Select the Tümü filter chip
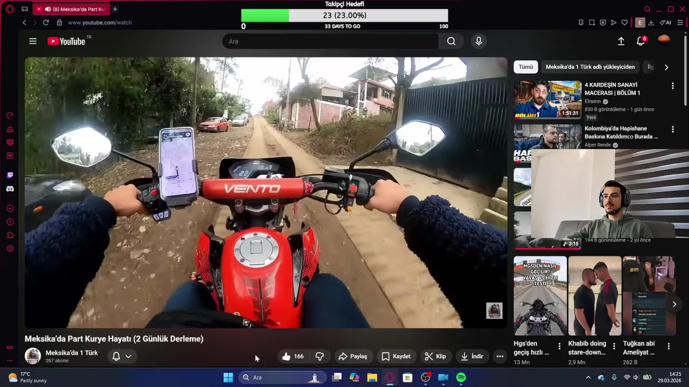 click(x=526, y=67)
